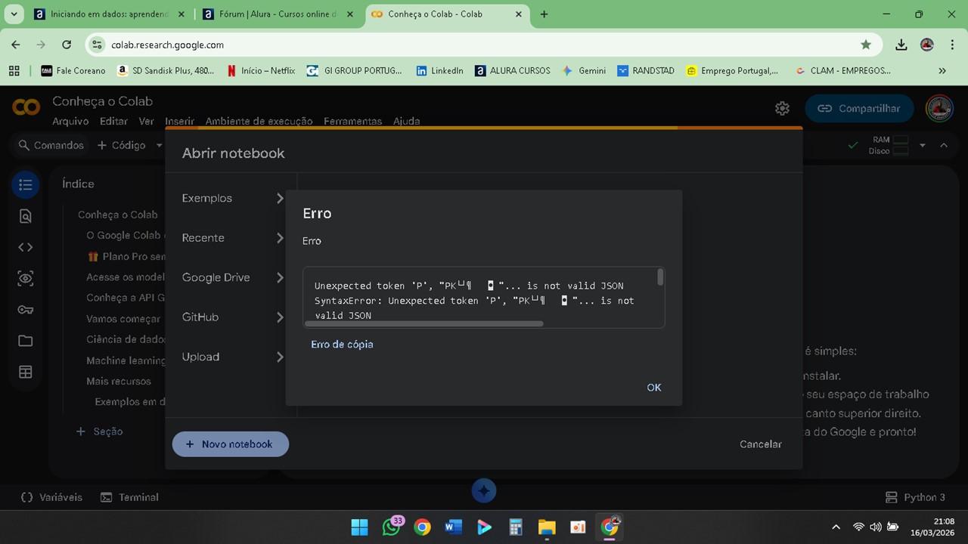Expand the Upload section chevron
968x544 pixels.
(x=280, y=357)
